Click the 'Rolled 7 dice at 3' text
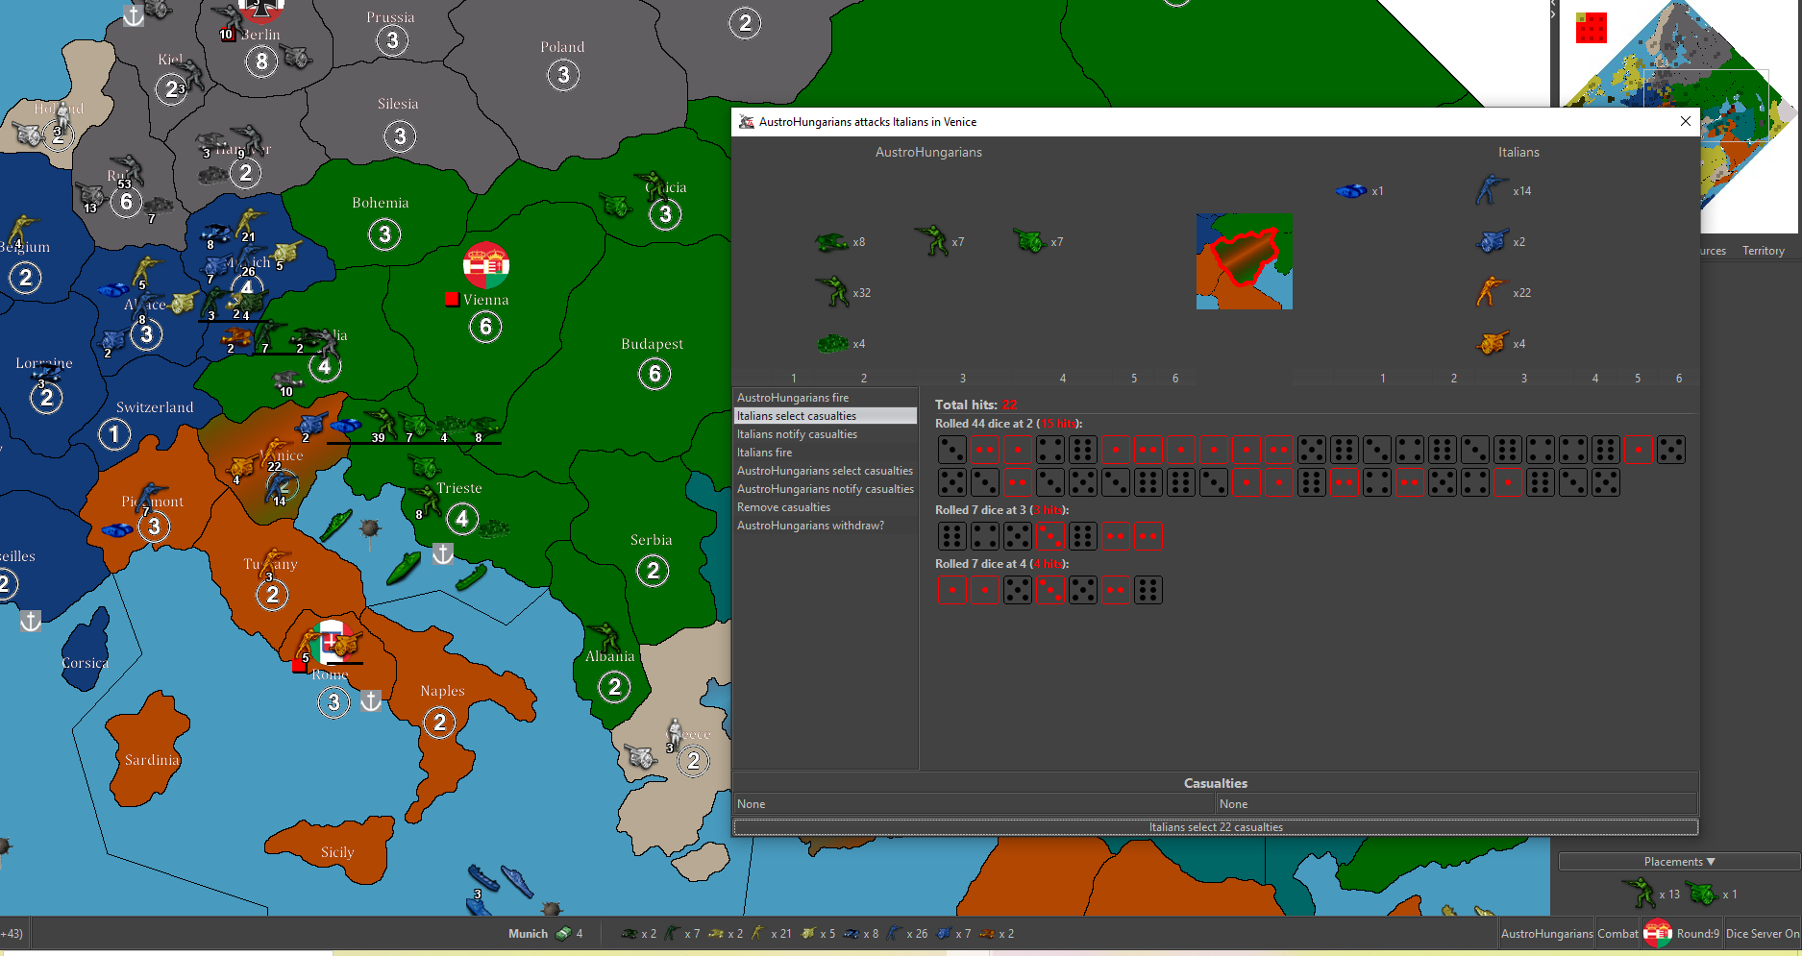 (x=1001, y=510)
